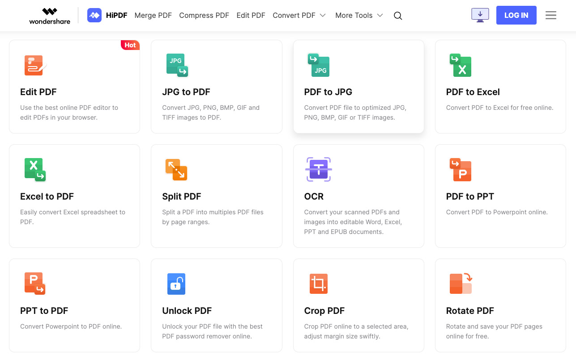Click the Rotate PDF card title
The image size is (576, 359).
(x=470, y=311)
